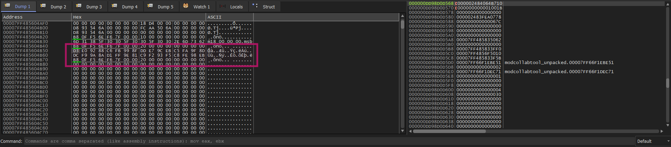Focus the Command input field
Screen dimensions: 671x147
(328, 141)
